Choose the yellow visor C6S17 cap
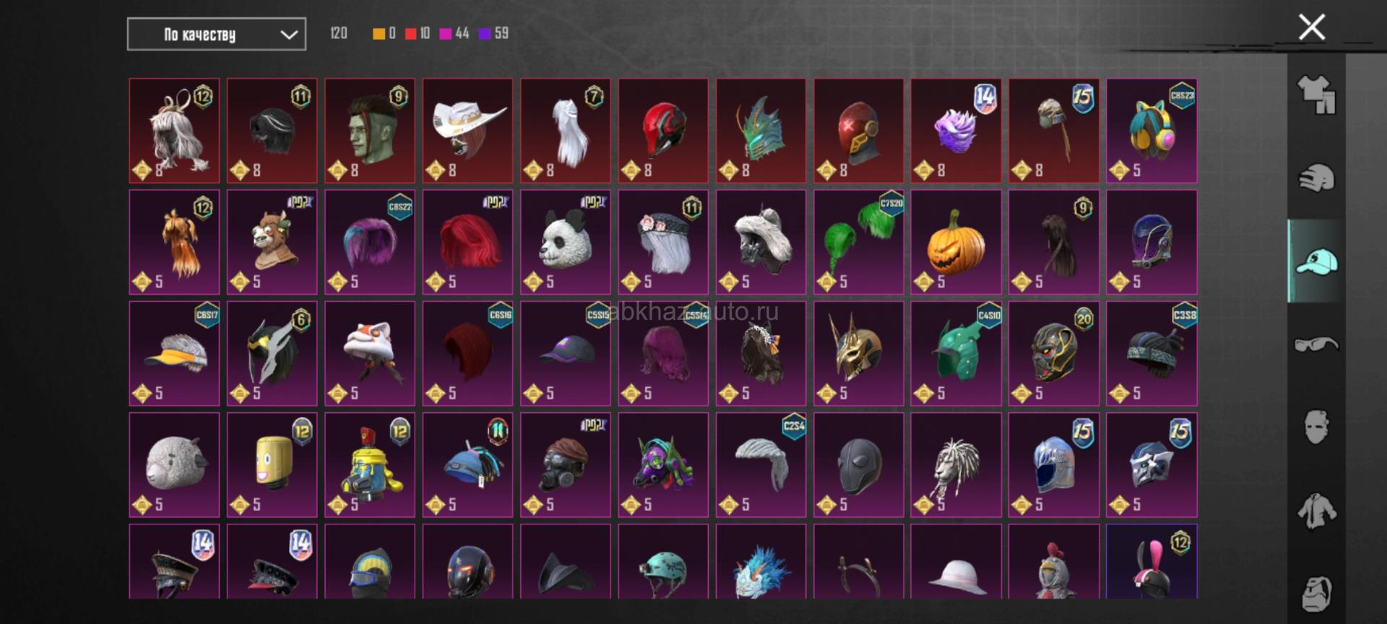Image resolution: width=1387 pixels, height=624 pixels. click(x=174, y=354)
